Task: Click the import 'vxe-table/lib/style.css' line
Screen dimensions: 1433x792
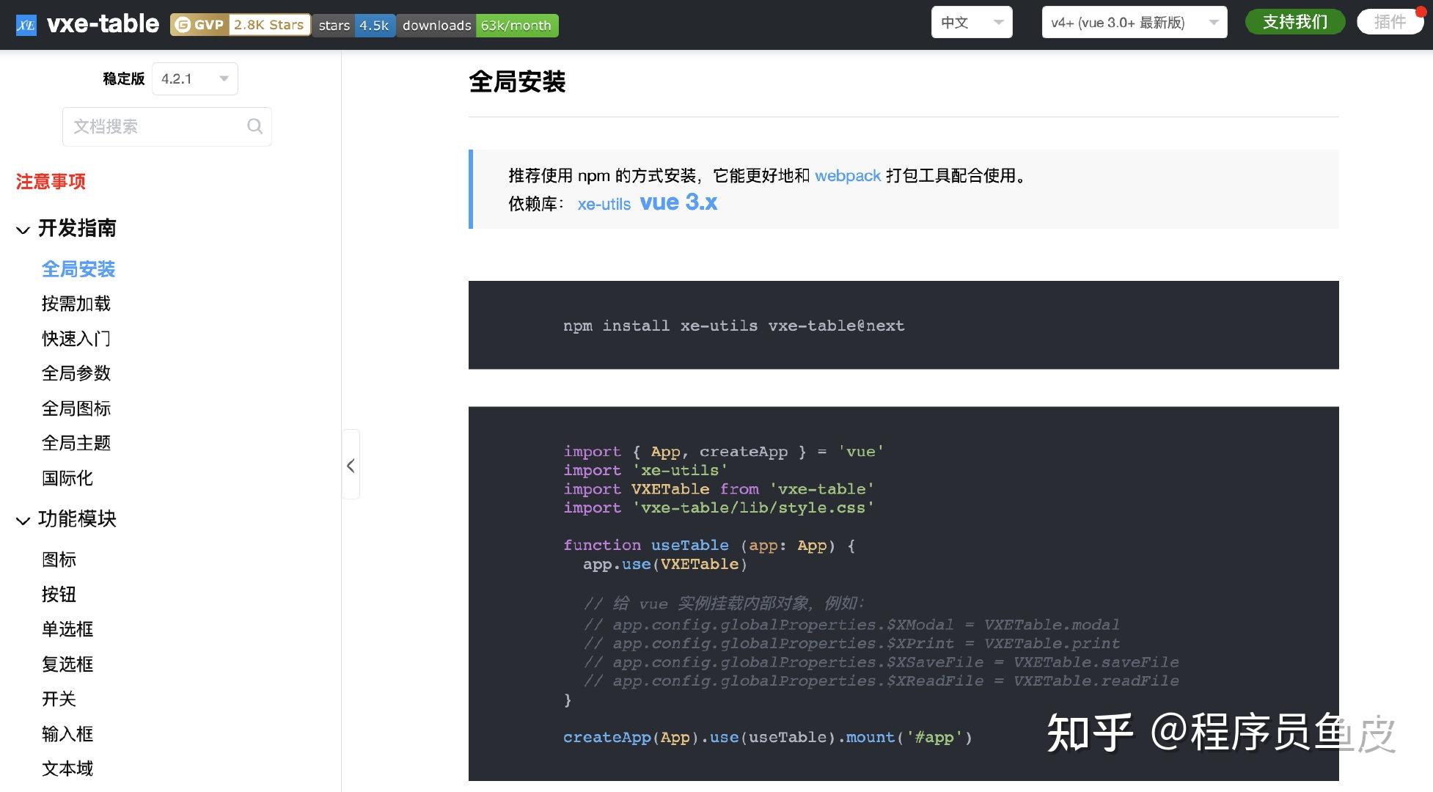Action: pyautogui.click(x=719, y=507)
